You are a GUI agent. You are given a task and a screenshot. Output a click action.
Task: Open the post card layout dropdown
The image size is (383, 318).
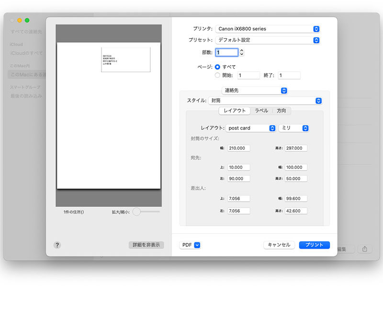(x=251, y=128)
